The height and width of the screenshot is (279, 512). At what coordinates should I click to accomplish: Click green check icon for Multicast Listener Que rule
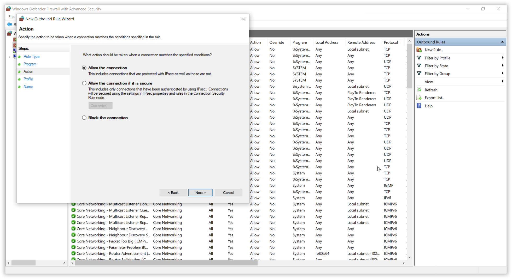pos(73,210)
